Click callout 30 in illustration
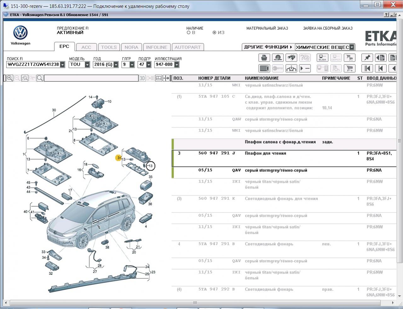403x309 pixels. coord(54,110)
